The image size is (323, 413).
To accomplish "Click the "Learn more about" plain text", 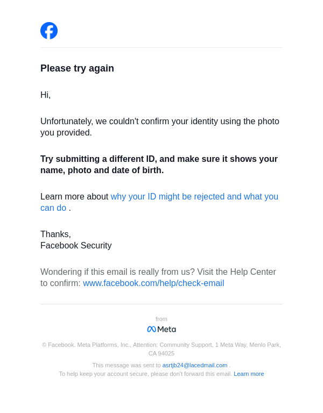I will (74, 197).
